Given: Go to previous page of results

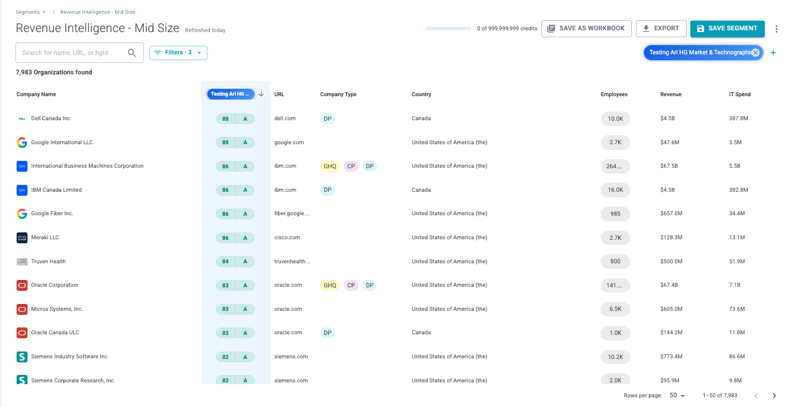Looking at the screenshot, I should point(756,396).
